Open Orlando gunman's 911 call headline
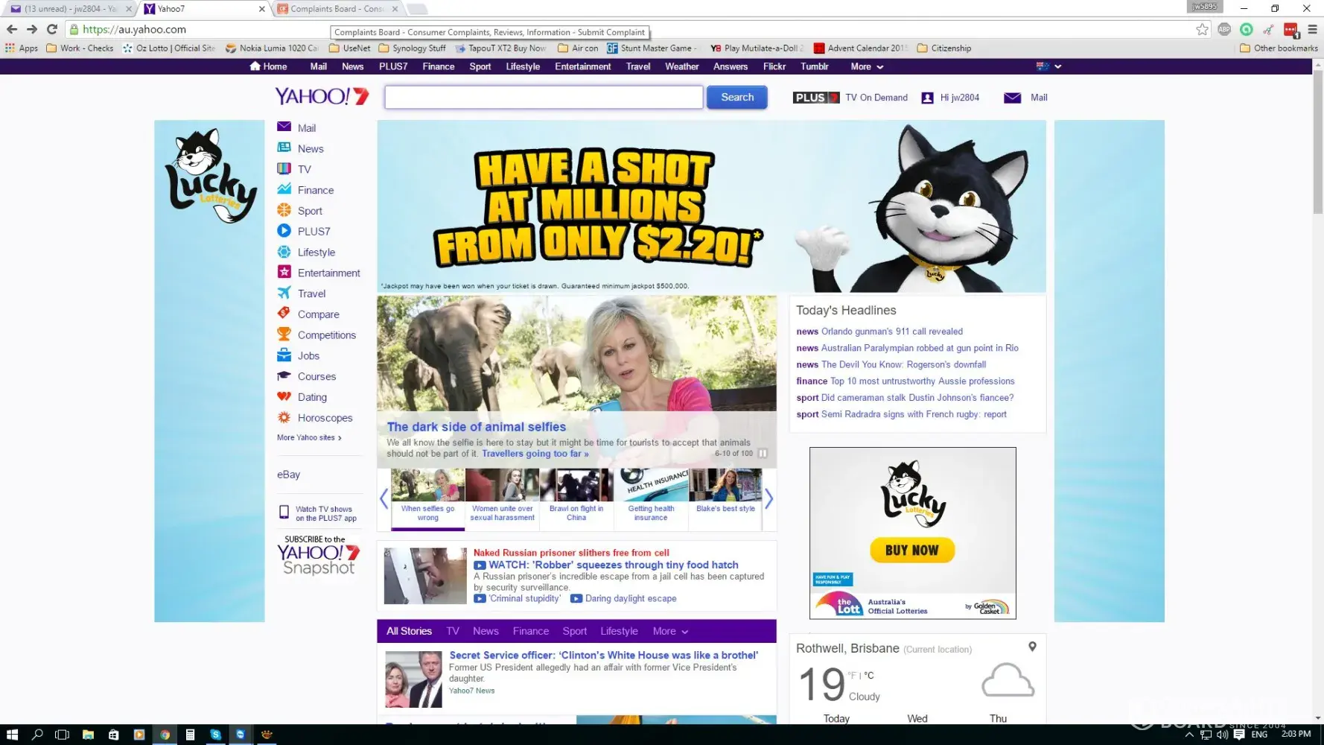This screenshot has height=745, width=1324. point(891,332)
